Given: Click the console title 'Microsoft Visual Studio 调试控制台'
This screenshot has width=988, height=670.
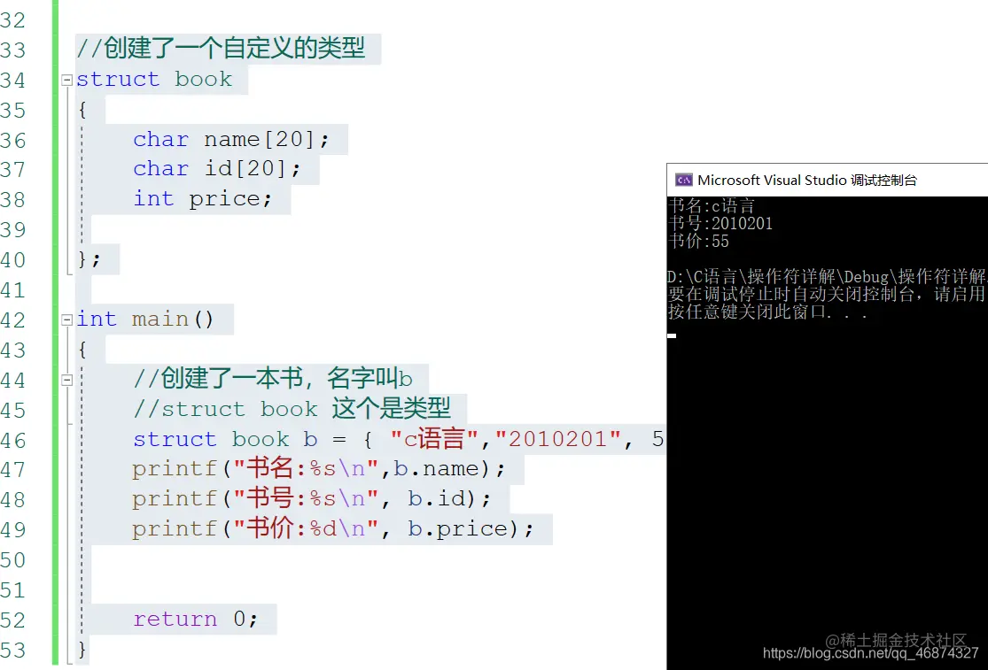Looking at the screenshot, I should click(x=806, y=180).
